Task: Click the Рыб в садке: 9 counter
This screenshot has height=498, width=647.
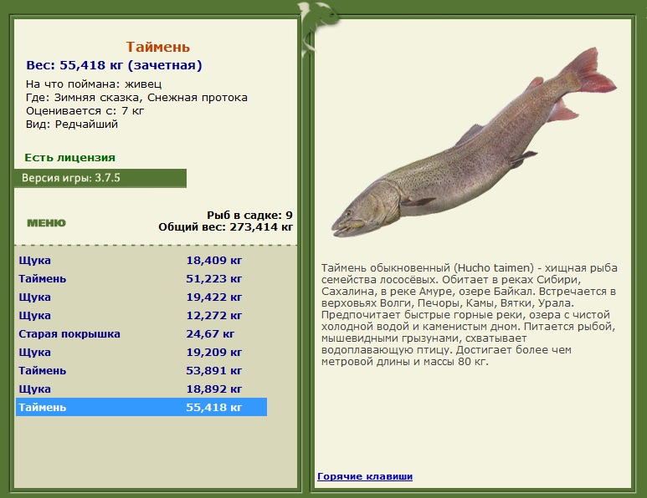Action: [249, 215]
